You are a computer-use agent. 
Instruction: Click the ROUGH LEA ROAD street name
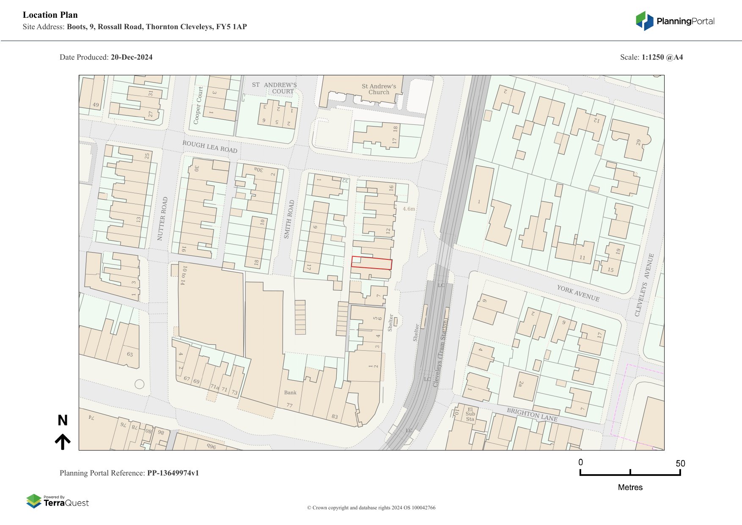click(x=209, y=147)
